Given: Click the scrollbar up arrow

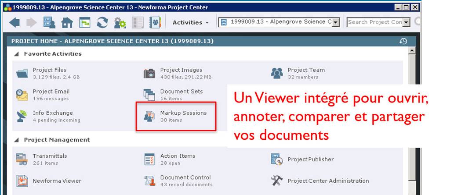Looking at the screenshot, I should [412, 50].
